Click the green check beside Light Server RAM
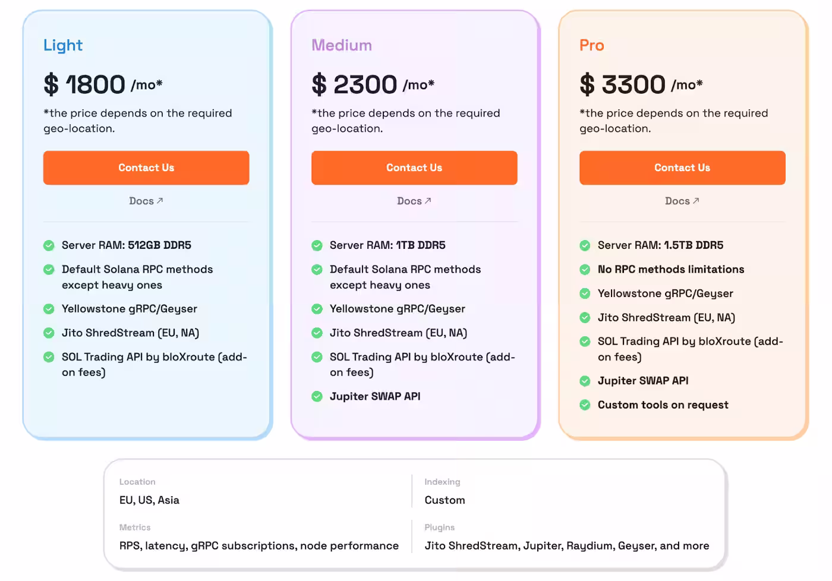The height and width of the screenshot is (581, 832). click(x=49, y=245)
